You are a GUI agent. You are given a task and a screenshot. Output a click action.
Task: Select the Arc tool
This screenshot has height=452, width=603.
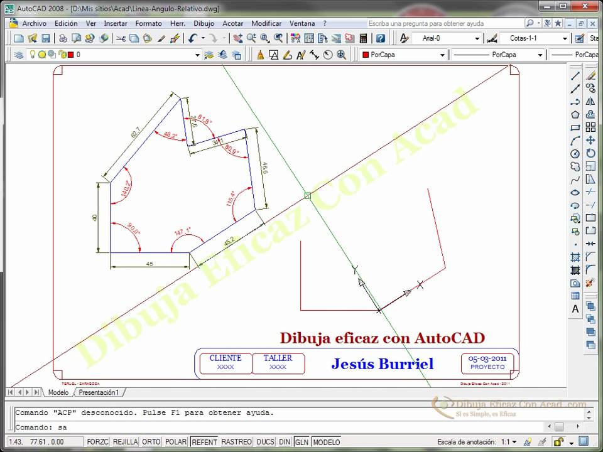575,141
